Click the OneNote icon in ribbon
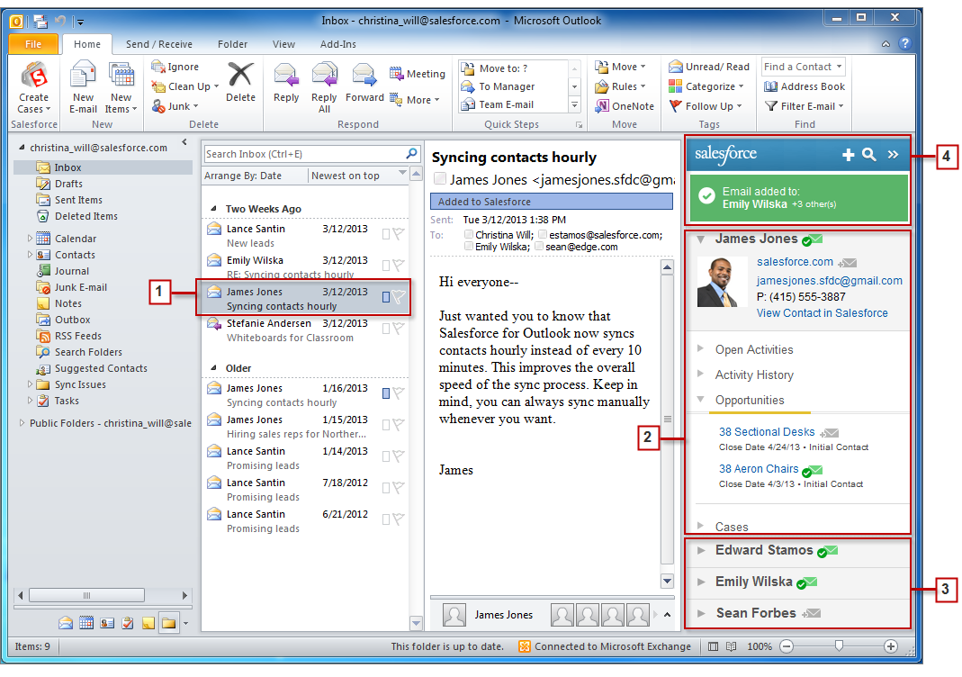The image size is (962, 677). click(625, 106)
